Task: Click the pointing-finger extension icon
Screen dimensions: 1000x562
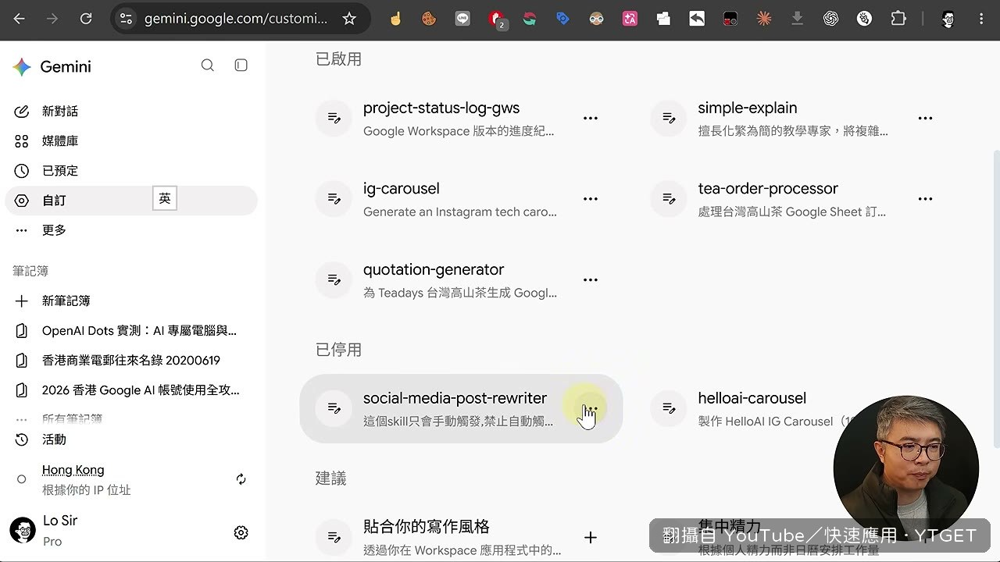Action: click(395, 19)
